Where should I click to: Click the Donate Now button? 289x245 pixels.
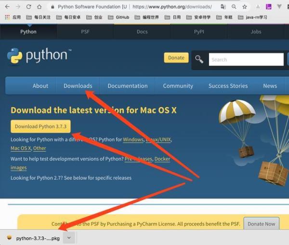262,224
